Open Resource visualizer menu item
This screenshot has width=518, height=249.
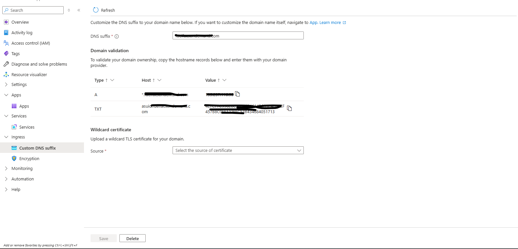[x=29, y=74]
